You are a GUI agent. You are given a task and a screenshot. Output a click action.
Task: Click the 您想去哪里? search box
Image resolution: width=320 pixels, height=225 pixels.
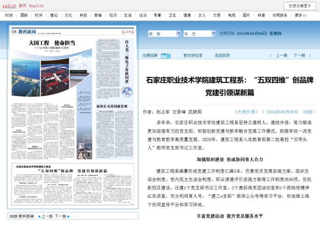click(x=300, y=6)
